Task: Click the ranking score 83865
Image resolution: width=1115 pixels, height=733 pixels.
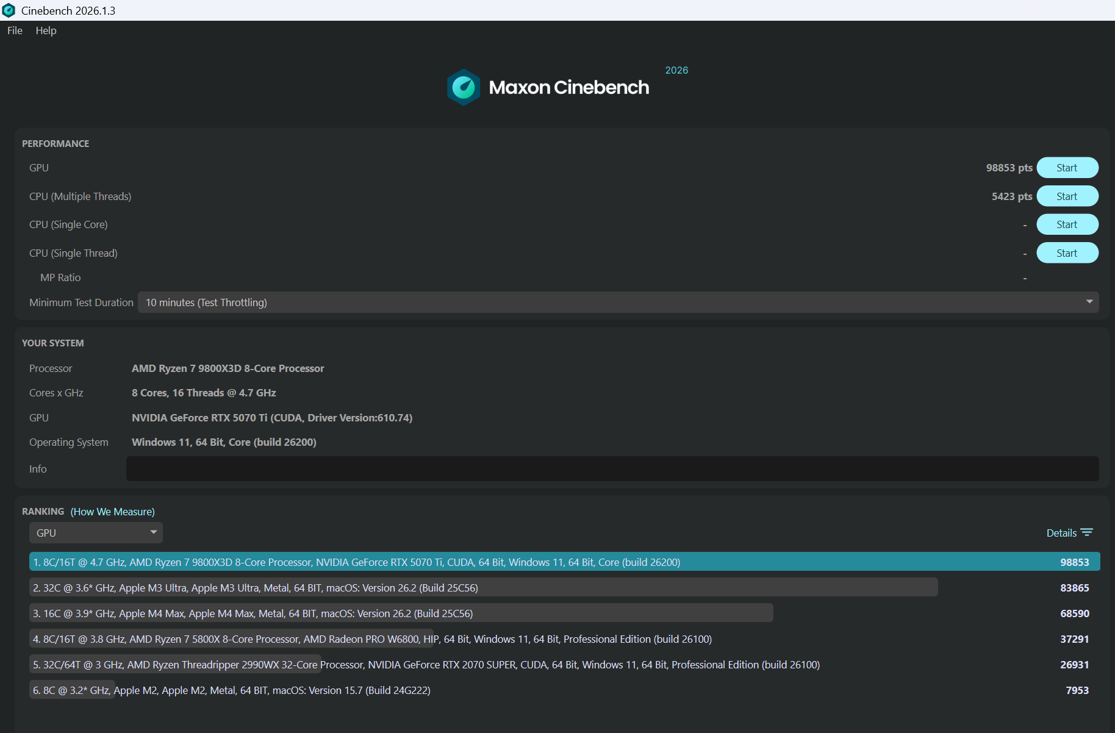Action: [1075, 588]
